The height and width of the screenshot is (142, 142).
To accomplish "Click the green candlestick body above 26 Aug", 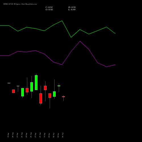I will 32,87.
